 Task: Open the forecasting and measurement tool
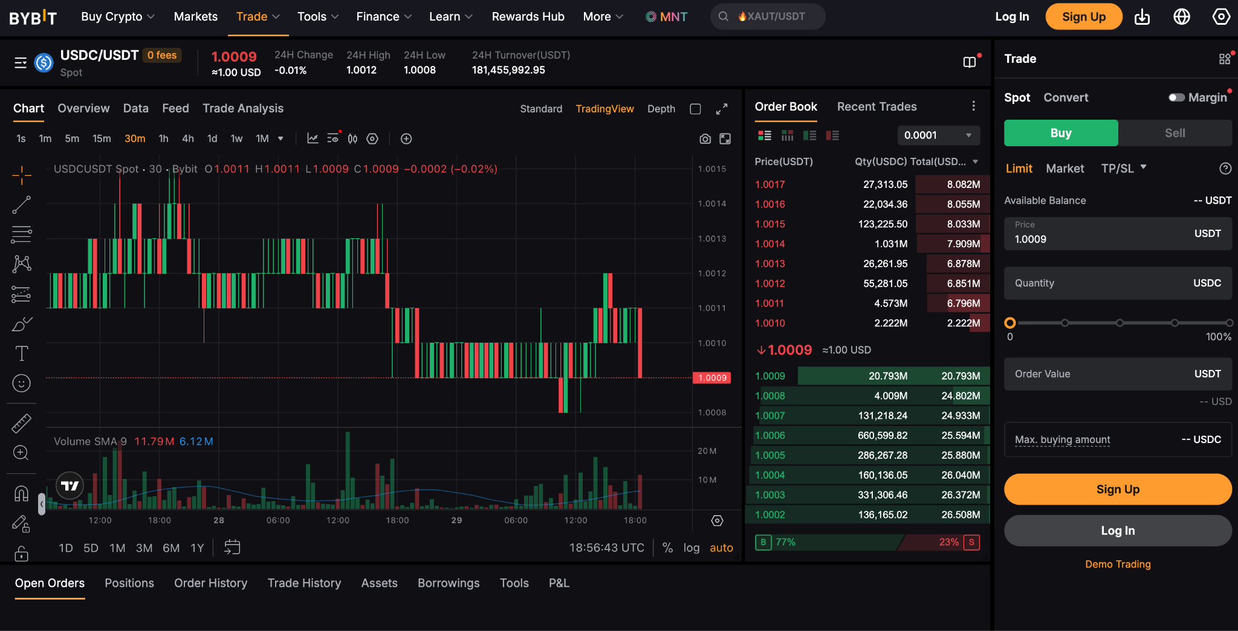click(x=22, y=294)
